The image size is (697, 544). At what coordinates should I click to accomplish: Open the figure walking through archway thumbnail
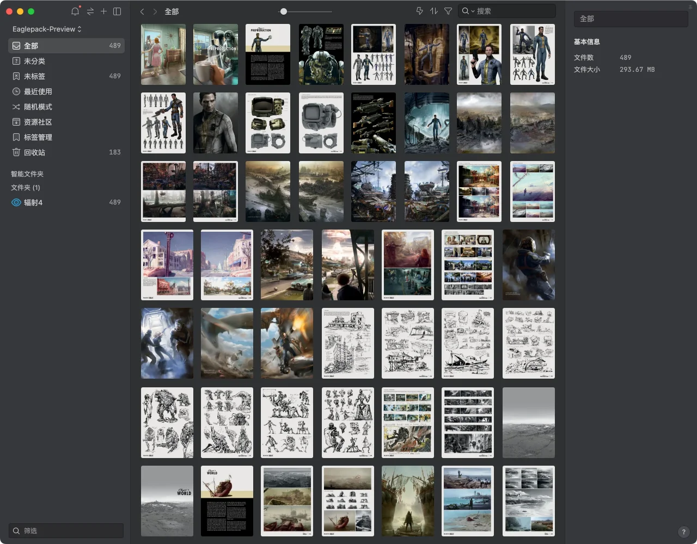point(408,501)
